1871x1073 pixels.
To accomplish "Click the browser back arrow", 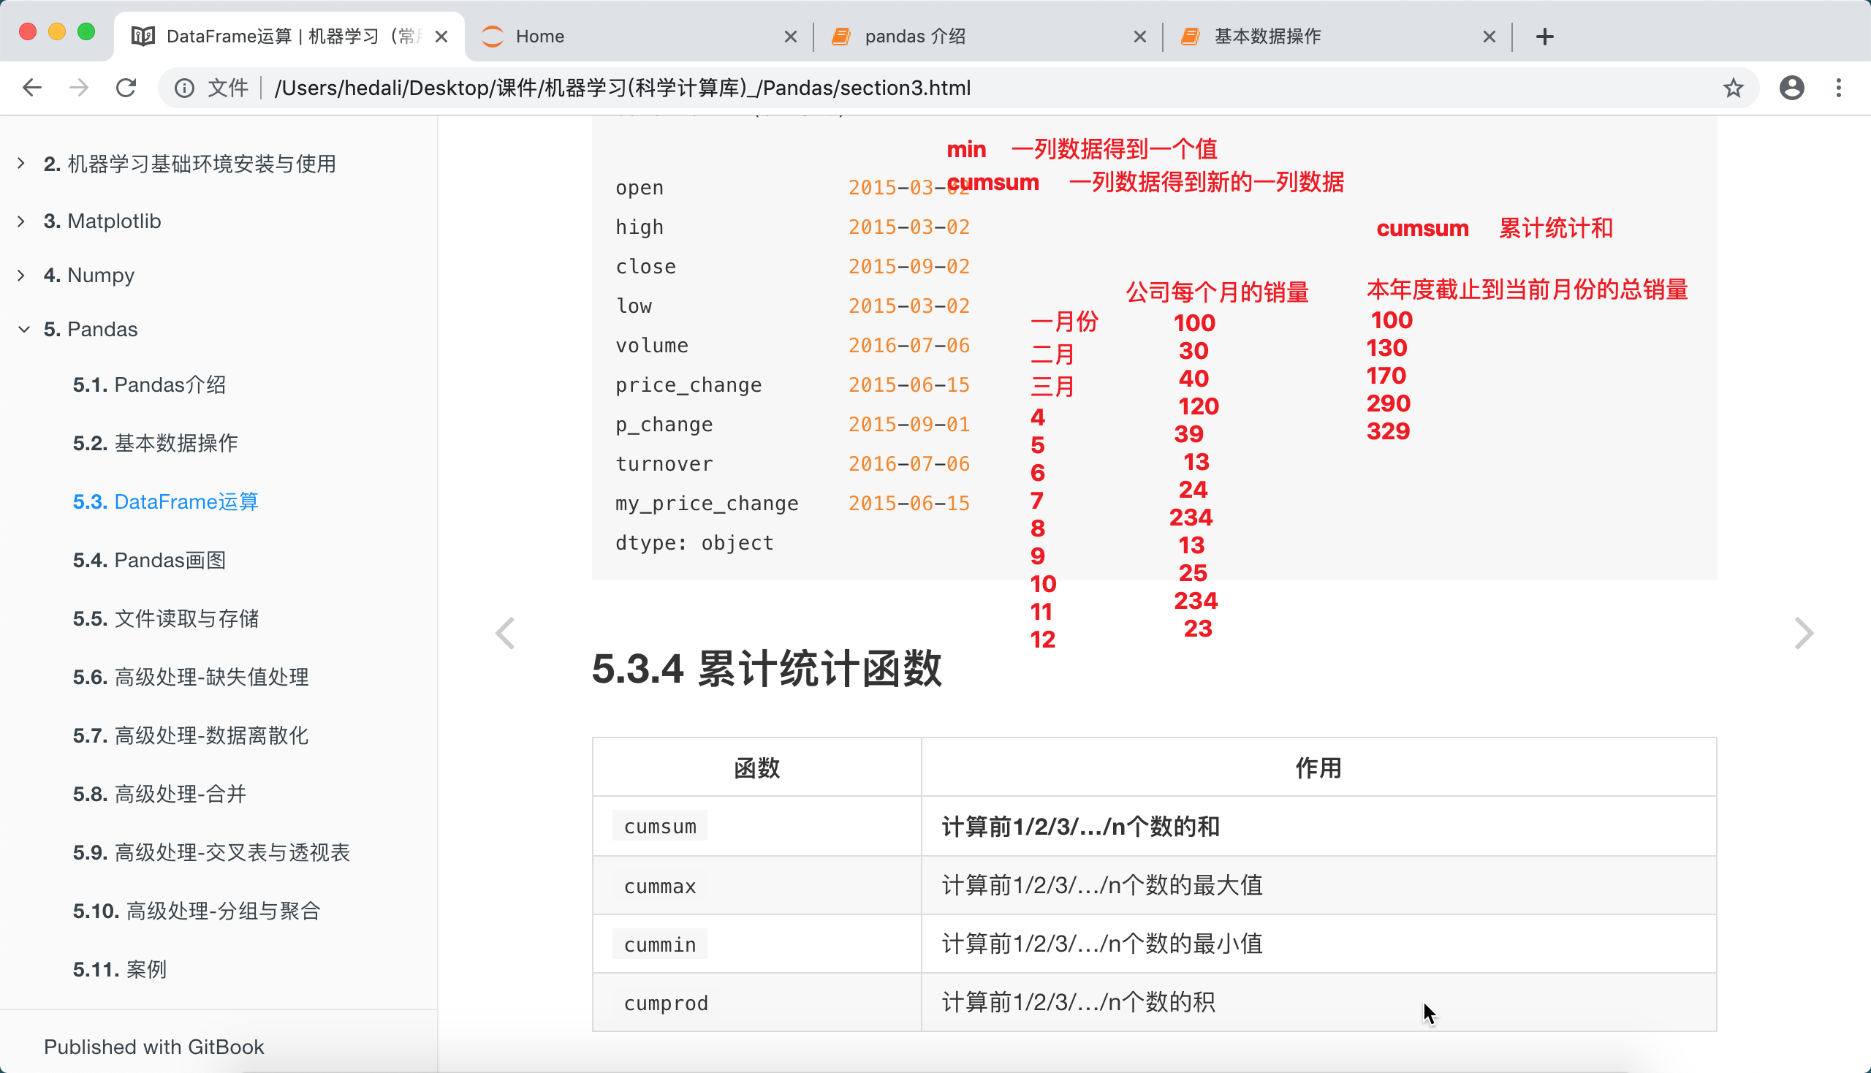I will coord(31,88).
